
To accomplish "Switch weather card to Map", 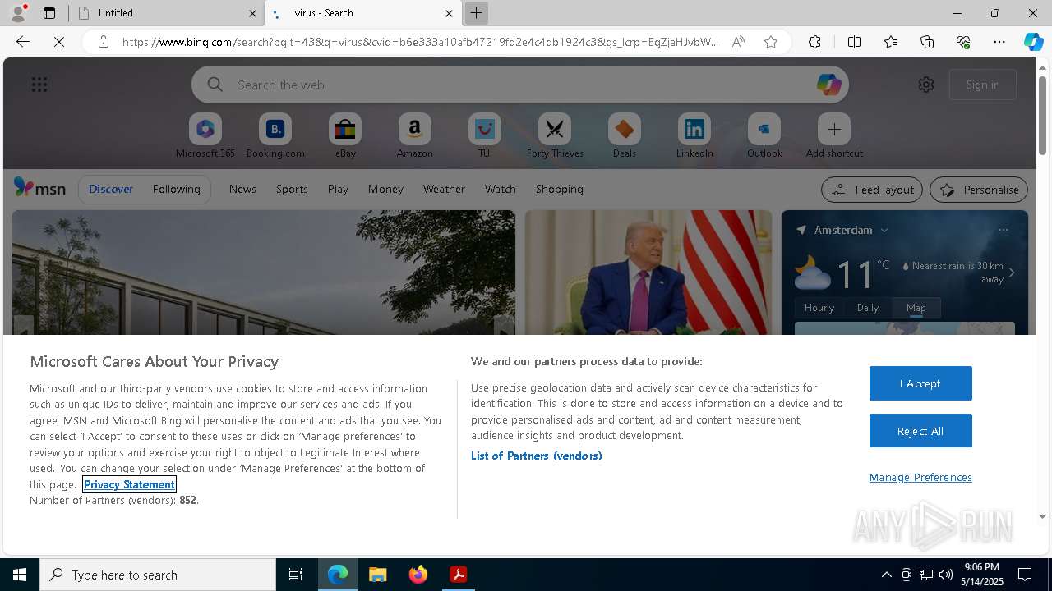I will [916, 308].
